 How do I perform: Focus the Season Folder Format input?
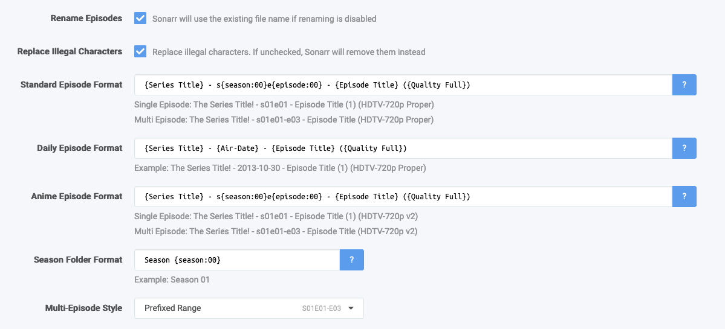pyautogui.click(x=237, y=260)
